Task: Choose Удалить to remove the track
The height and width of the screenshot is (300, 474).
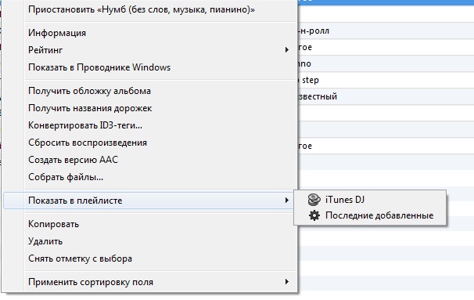Action: click(x=45, y=241)
